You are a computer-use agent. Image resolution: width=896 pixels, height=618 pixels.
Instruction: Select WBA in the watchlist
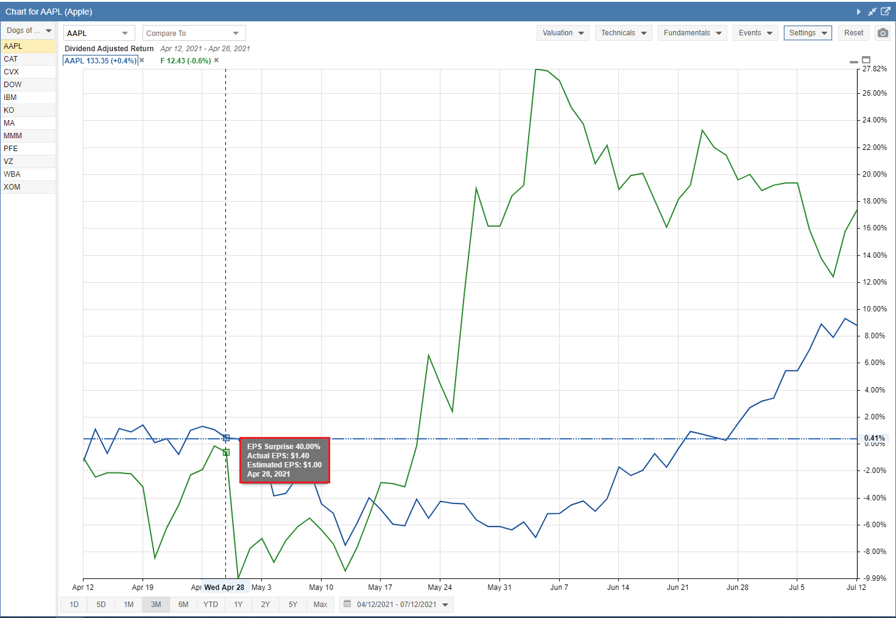point(28,174)
